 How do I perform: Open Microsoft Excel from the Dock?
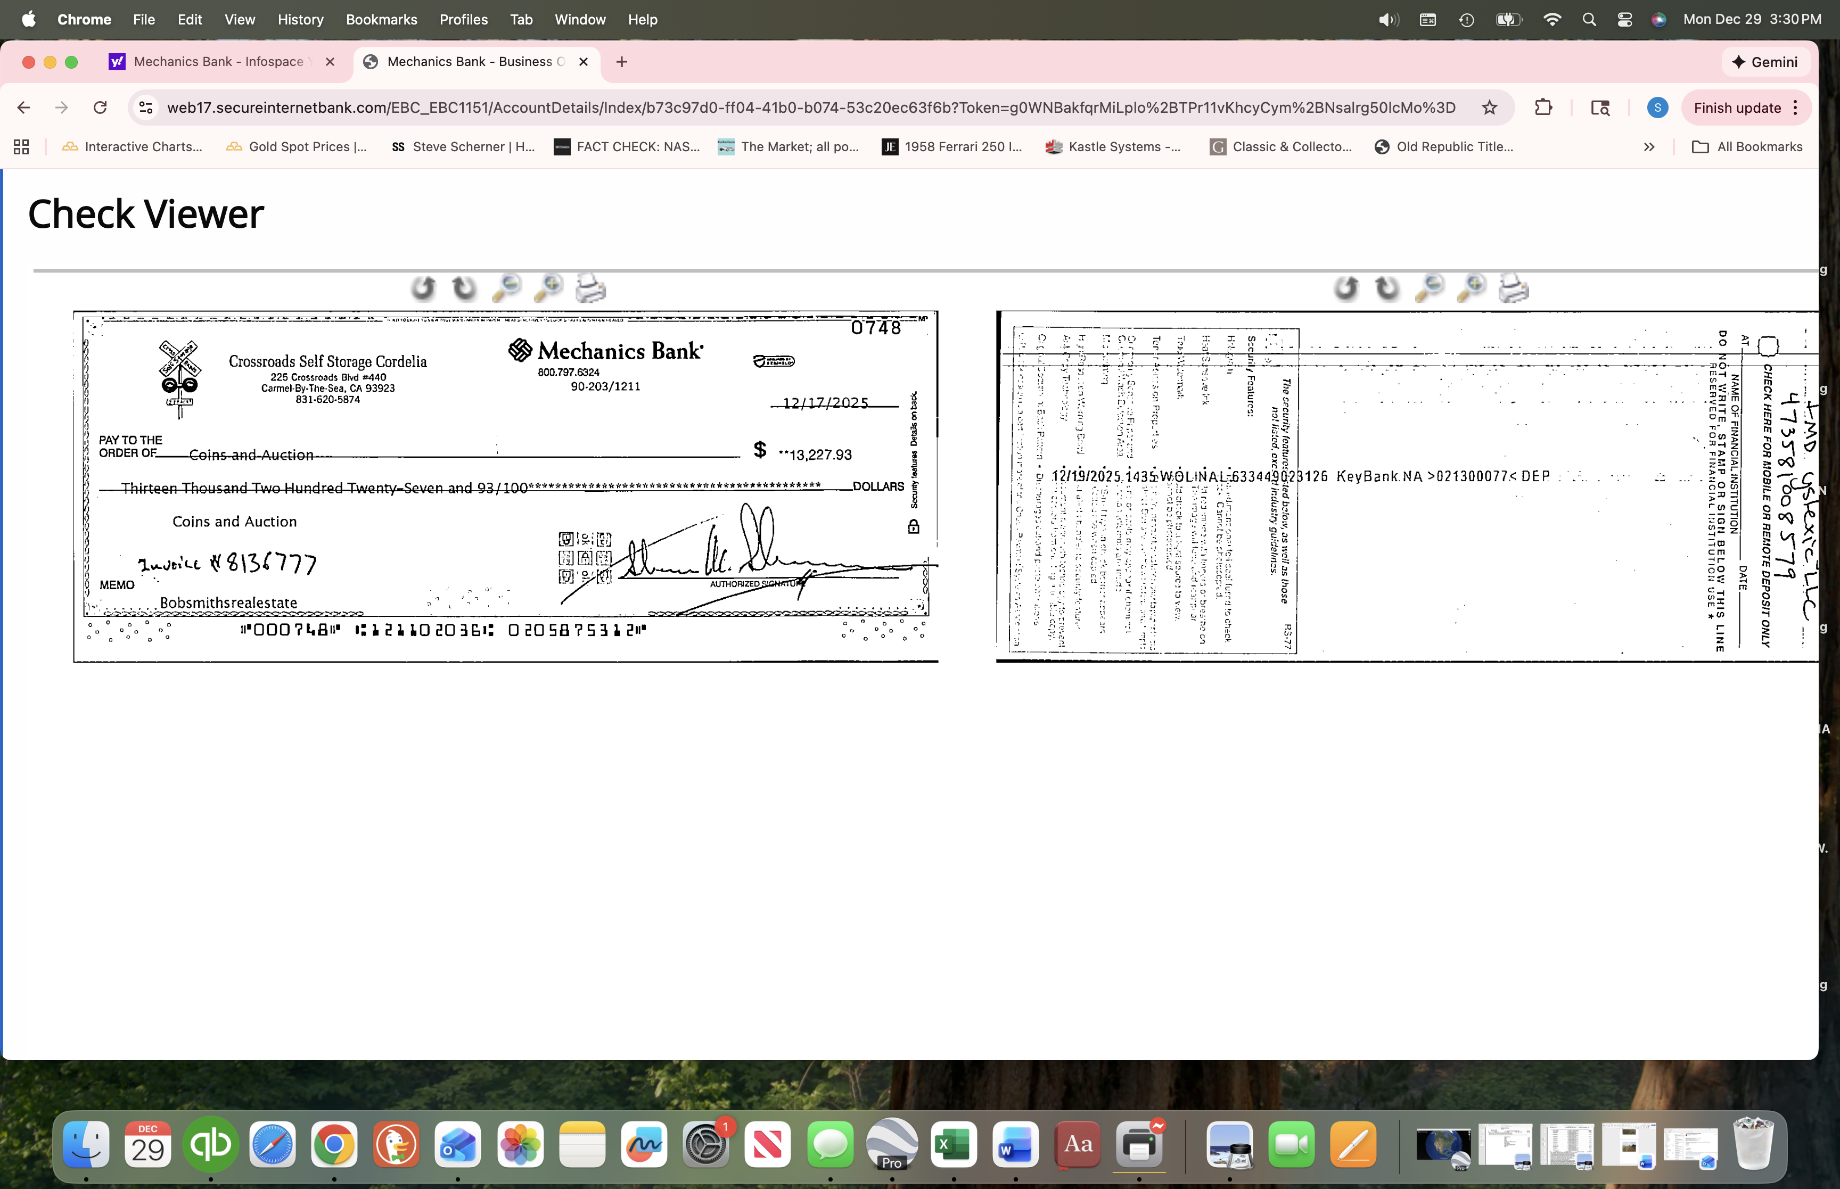954,1145
